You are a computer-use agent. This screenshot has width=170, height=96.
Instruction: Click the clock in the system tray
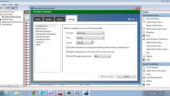coord(167,93)
